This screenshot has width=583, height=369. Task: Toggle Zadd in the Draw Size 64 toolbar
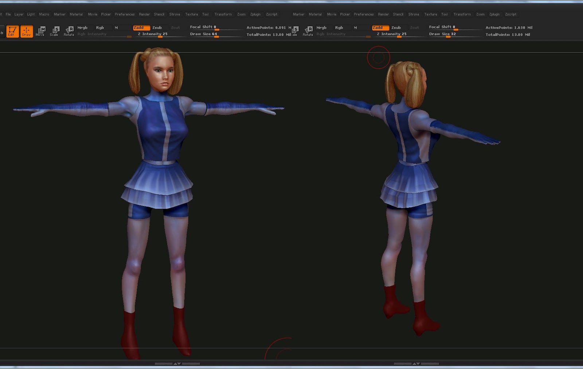(141, 28)
